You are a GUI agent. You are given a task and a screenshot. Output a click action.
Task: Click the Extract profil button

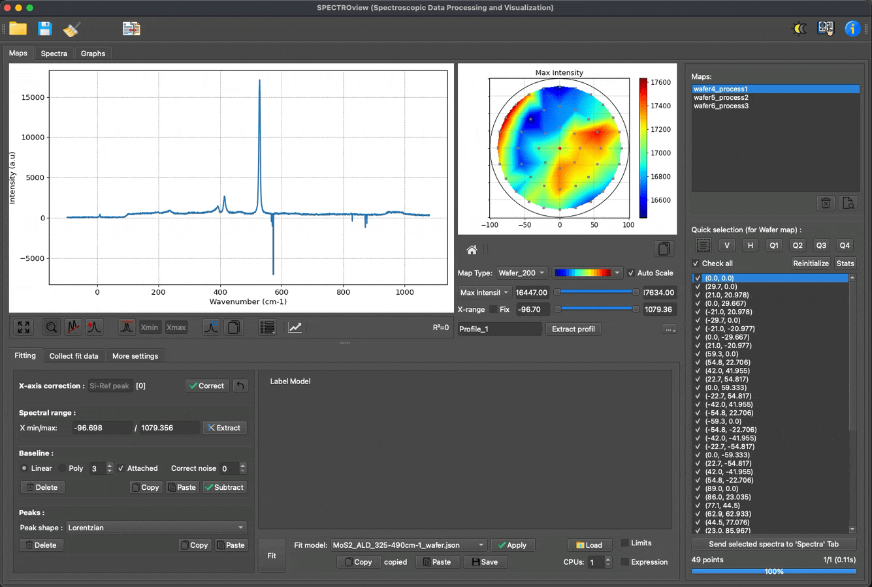573,329
